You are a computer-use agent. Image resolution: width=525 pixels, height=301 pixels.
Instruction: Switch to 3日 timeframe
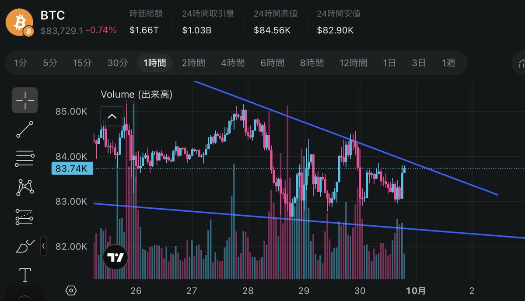419,63
